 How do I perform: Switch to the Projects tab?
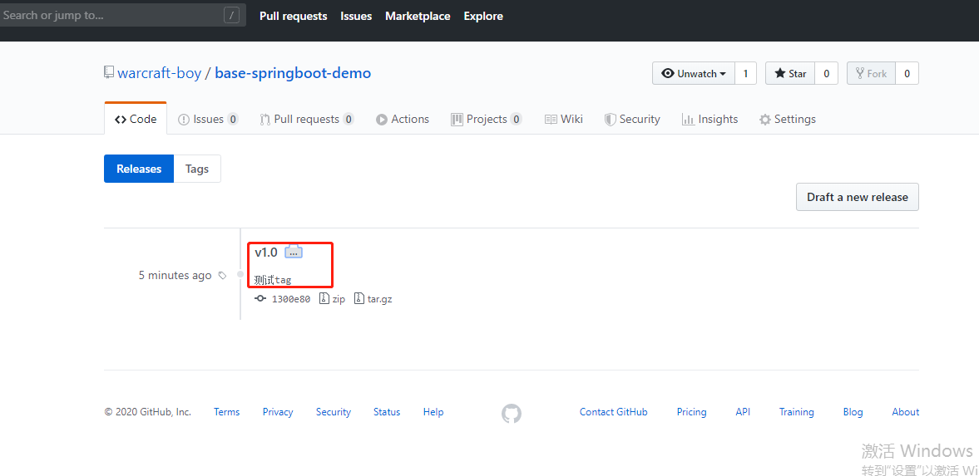487,119
